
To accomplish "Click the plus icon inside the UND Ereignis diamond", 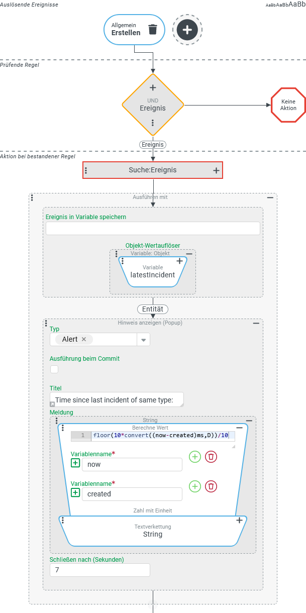I will pyautogui.click(x=153, y=87).
